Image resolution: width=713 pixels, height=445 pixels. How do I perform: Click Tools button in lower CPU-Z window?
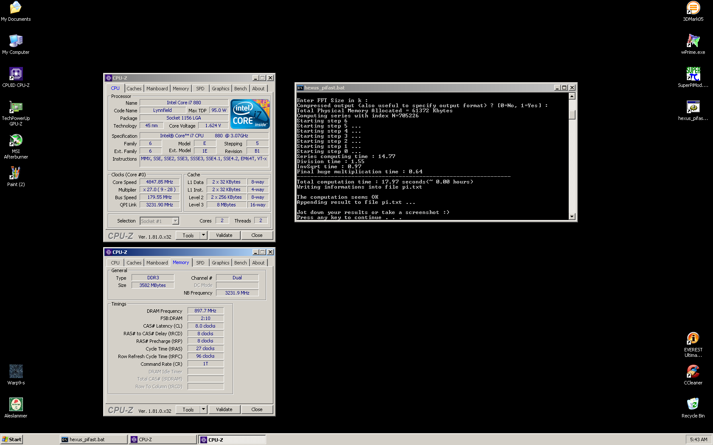[188, 409]
